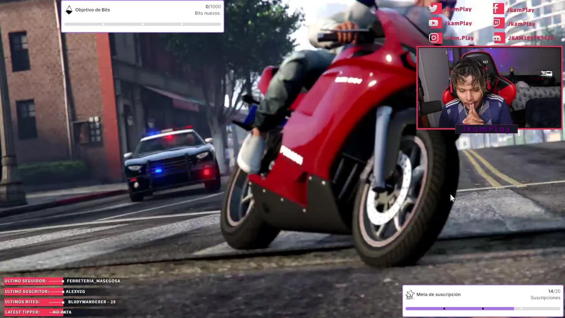Image resolution: width=565 pixels, height=318 pixels.
Task: Click the Instagram Jkam.Play handle
Action: coord(459,38)
